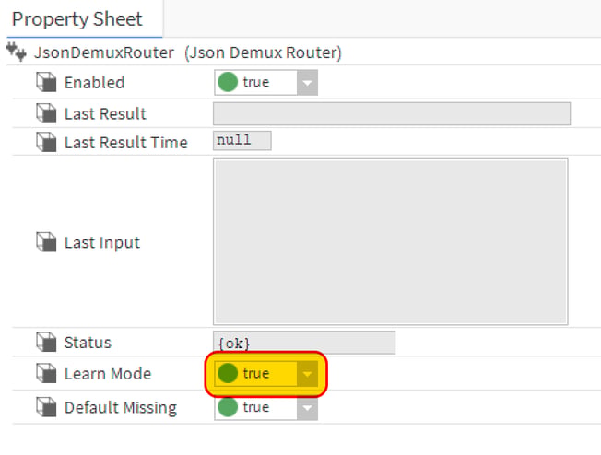Image resolution: width=601 pixels, height=455 pixels.
Task: Toggle the Learn Mode green status indicator
Action: [x=228, y=373]
